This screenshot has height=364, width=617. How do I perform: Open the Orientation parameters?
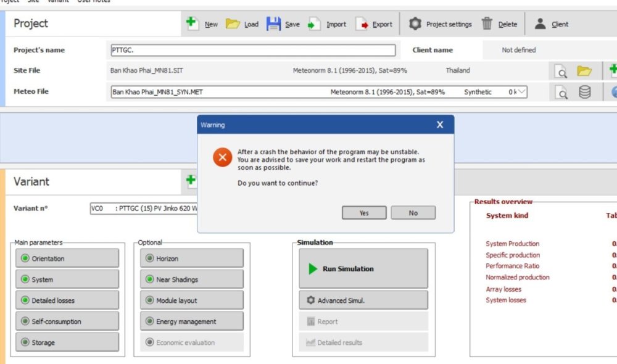[x=65, y=259]
